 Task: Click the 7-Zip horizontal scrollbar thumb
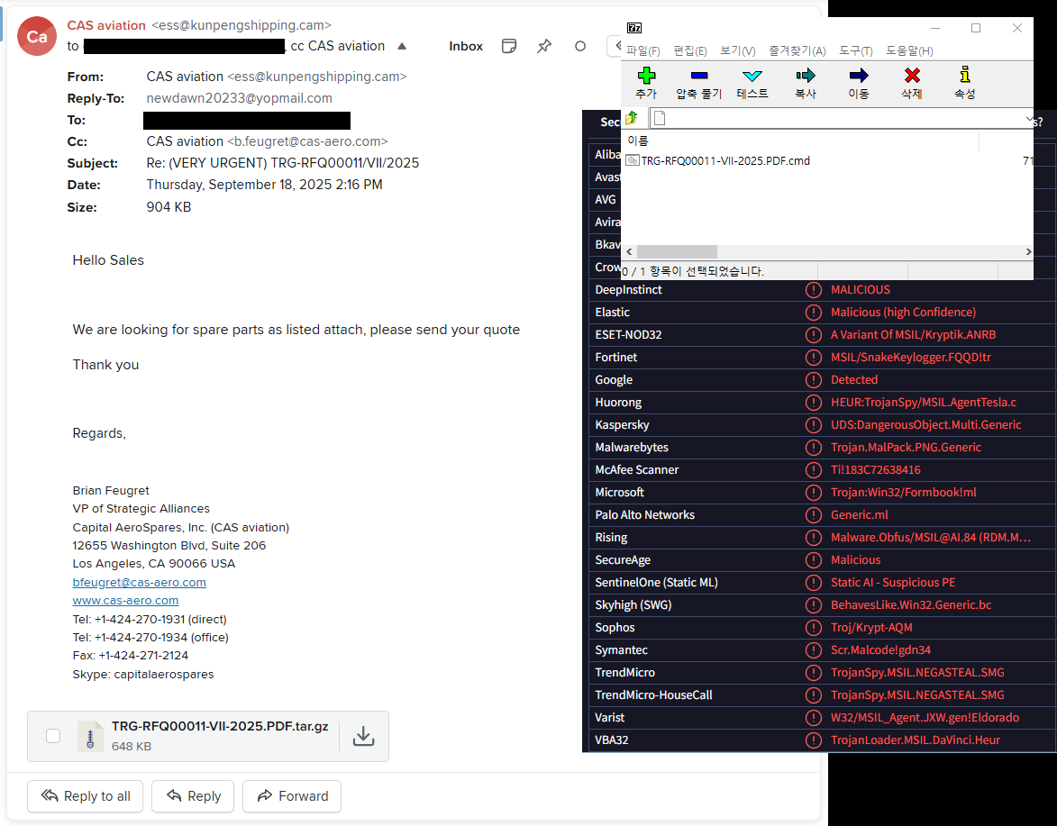click(x=676, y=252)
